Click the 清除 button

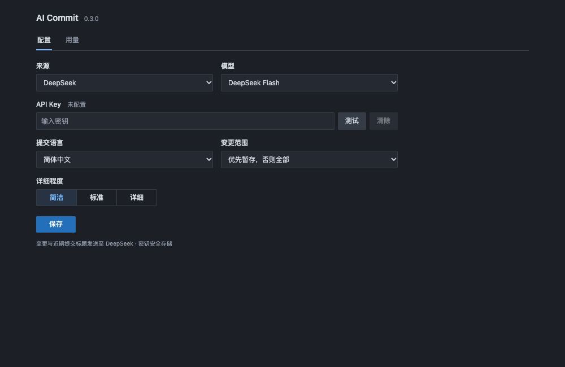coord(384,121)
